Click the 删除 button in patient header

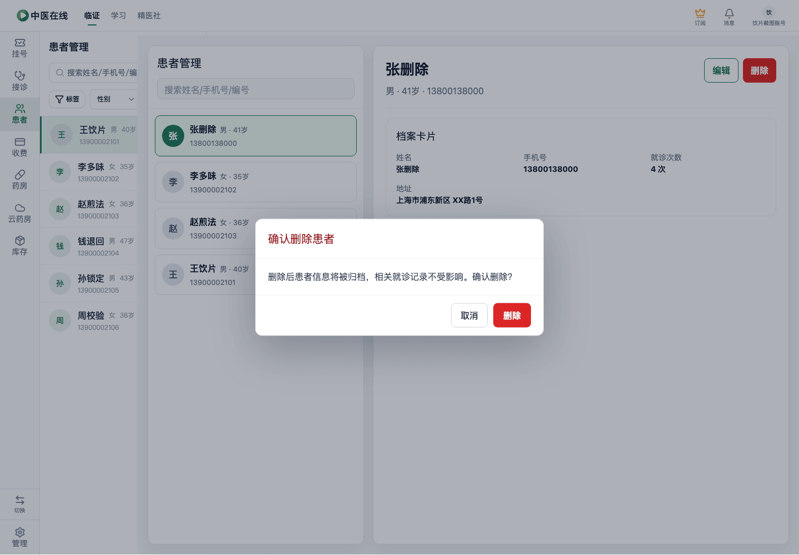760,70
